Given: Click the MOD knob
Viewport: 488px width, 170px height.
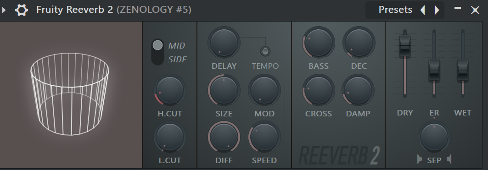Looking at the screenshot, I should [264, 90].
